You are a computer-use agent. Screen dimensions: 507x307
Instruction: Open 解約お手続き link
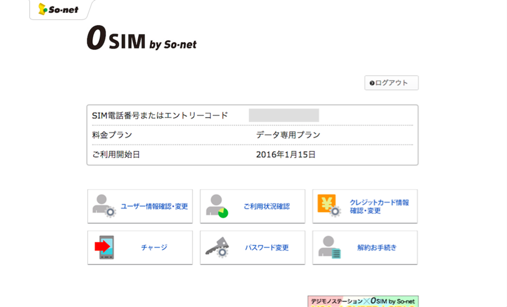click(x=377, y=248)
